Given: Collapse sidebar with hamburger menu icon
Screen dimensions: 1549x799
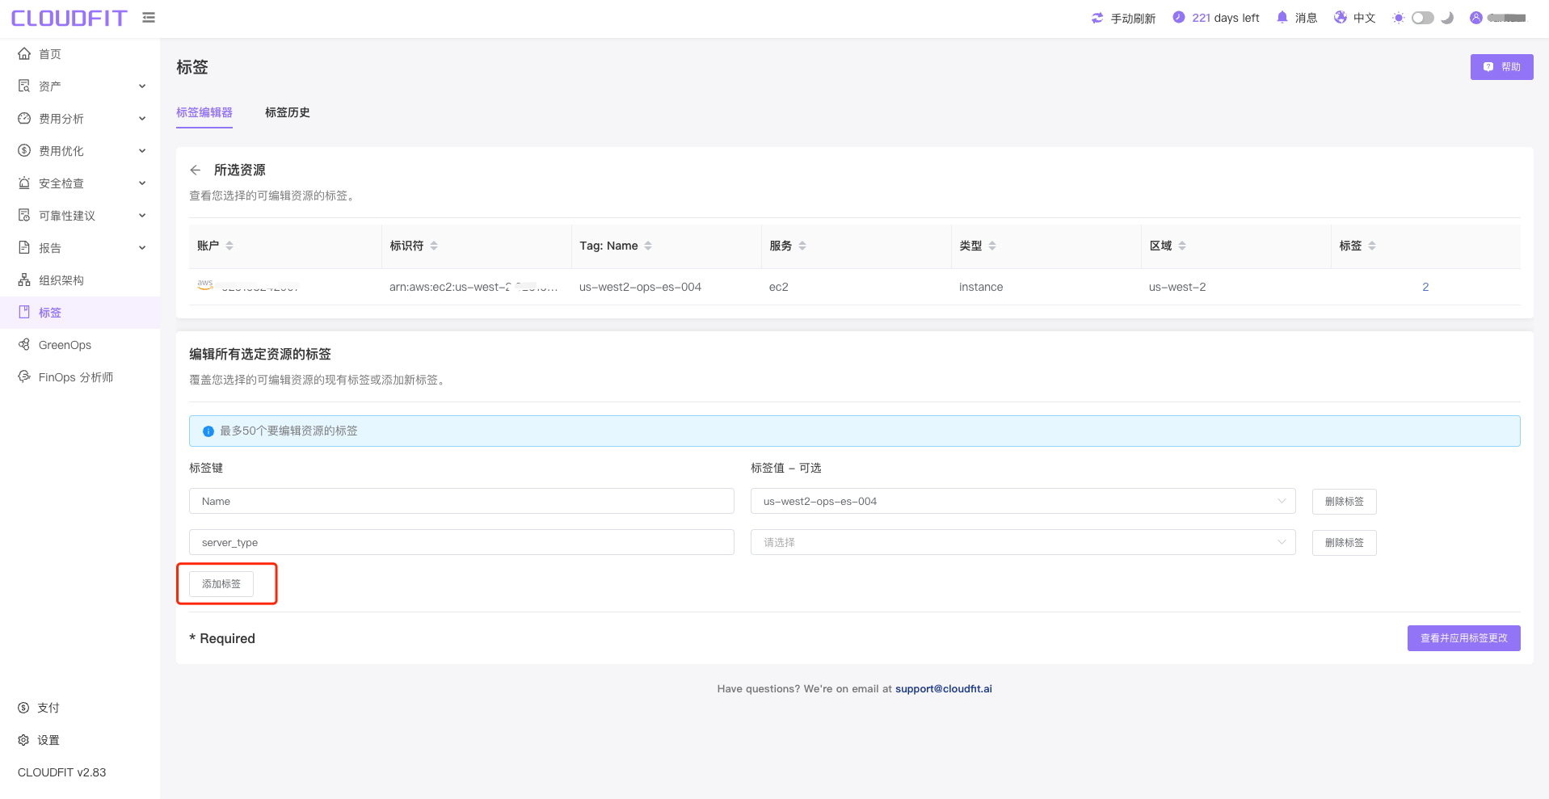Looking at the screenshot, I should [149, 17].
